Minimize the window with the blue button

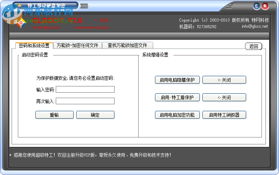click(256, 7)
